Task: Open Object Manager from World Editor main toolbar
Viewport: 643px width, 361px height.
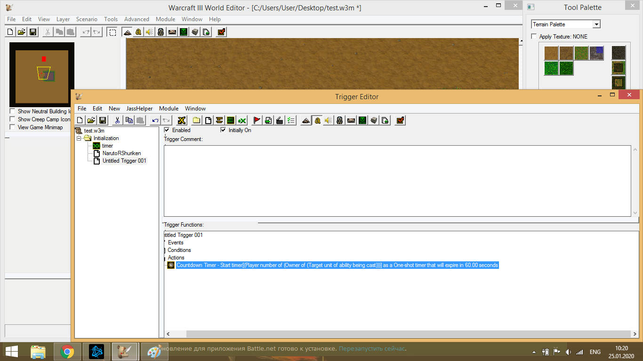Action: tap(195, 32)
